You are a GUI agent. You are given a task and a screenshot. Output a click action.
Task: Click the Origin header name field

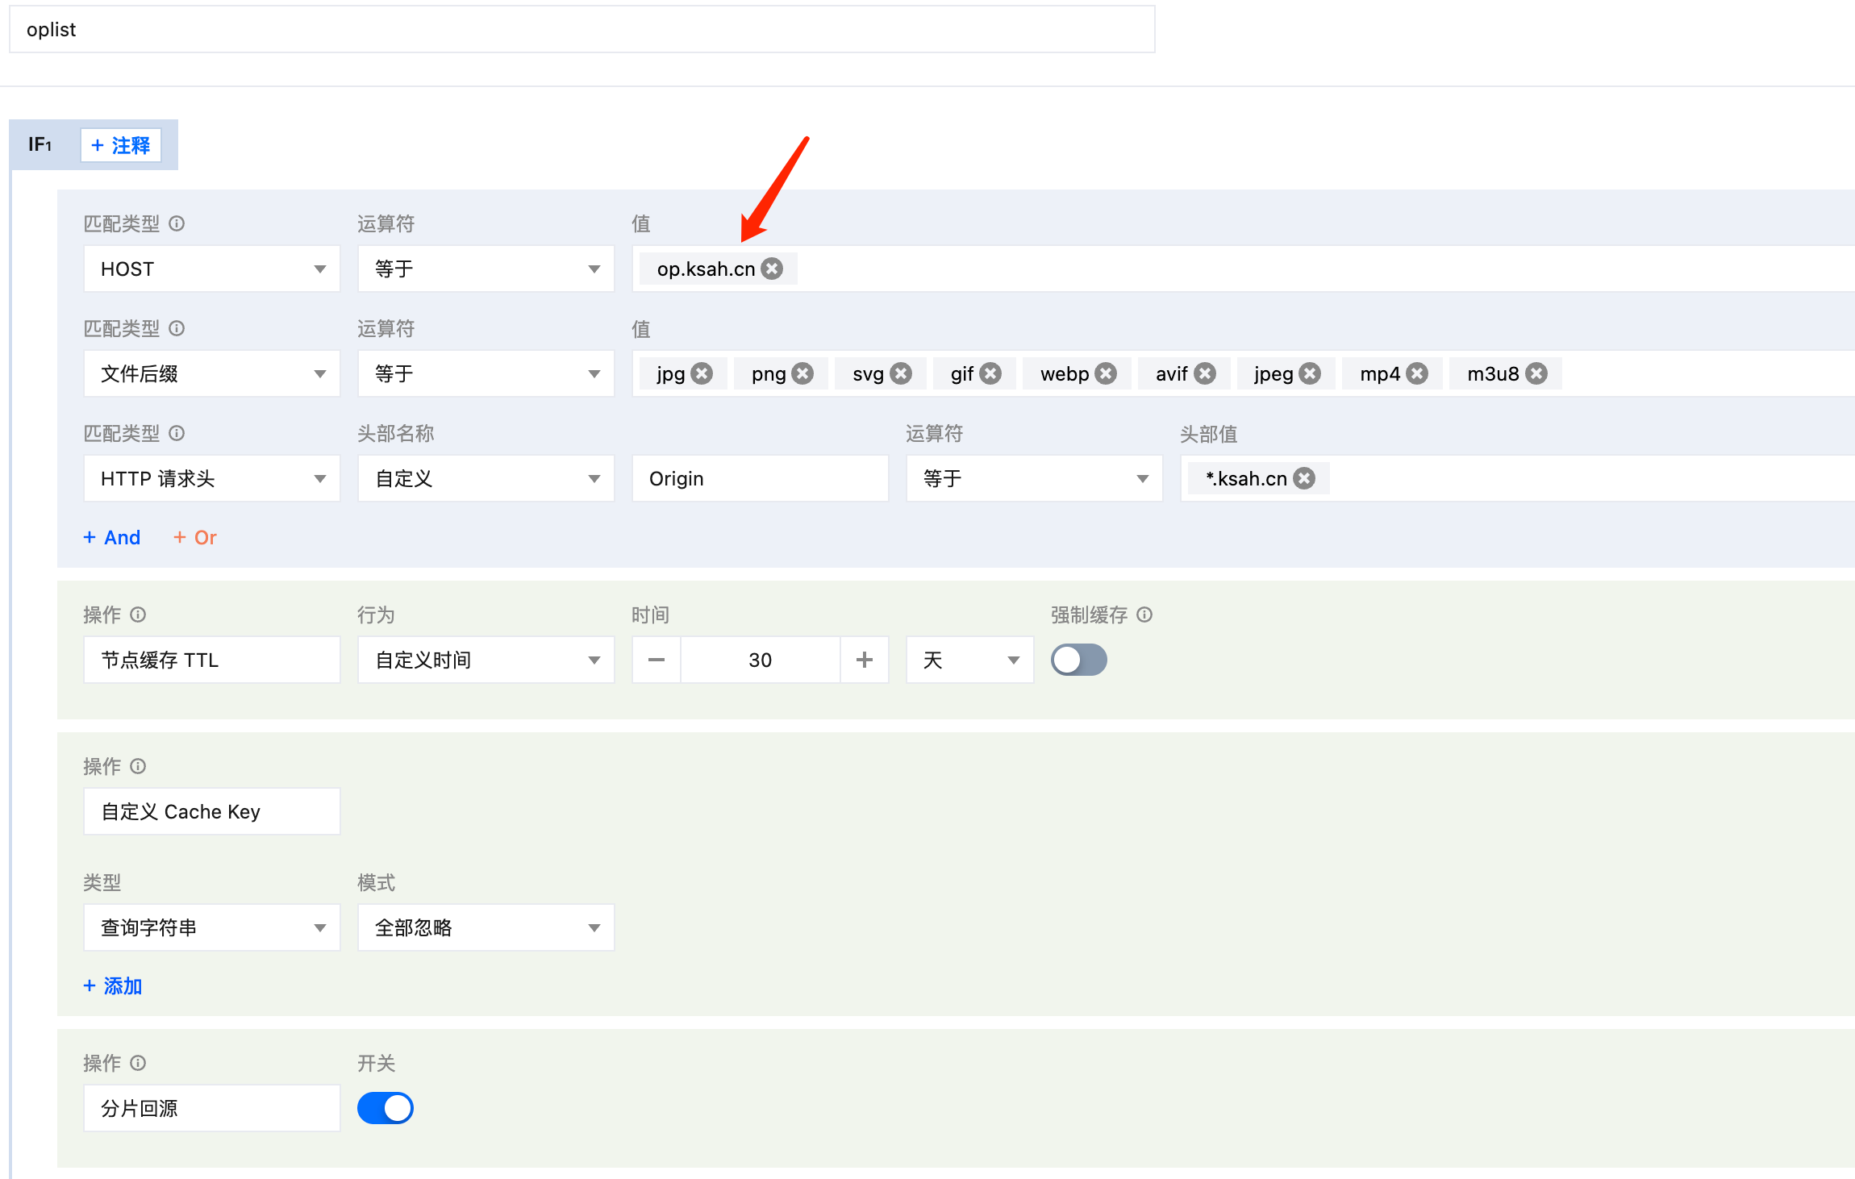(760, 478)
